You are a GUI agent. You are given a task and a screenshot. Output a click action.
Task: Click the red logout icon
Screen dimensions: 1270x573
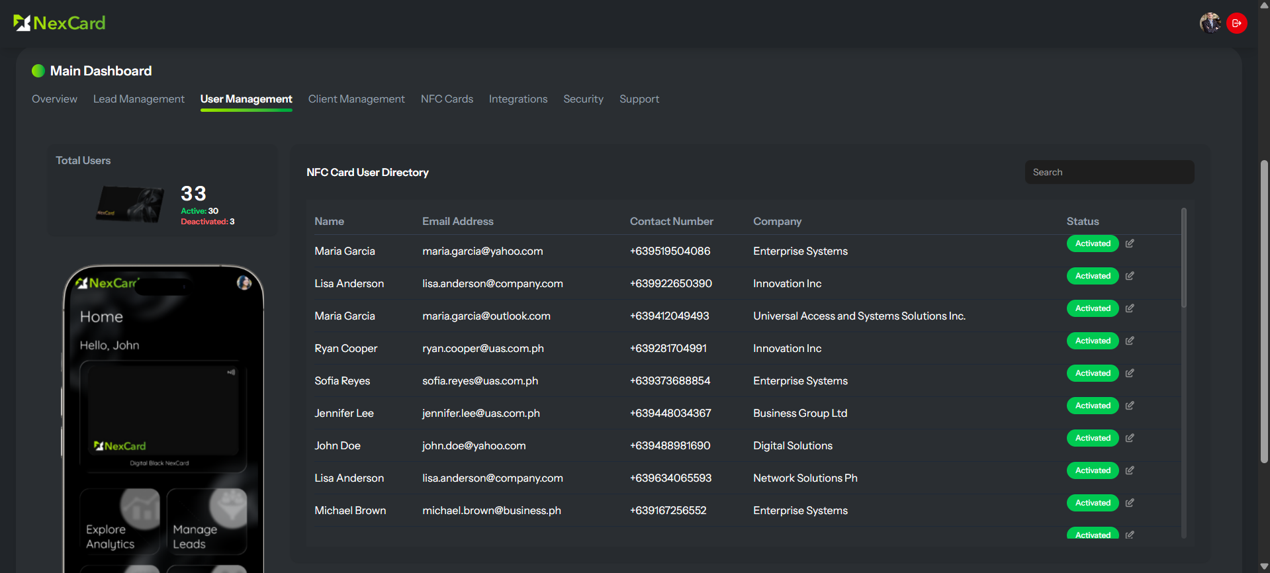1237,23
